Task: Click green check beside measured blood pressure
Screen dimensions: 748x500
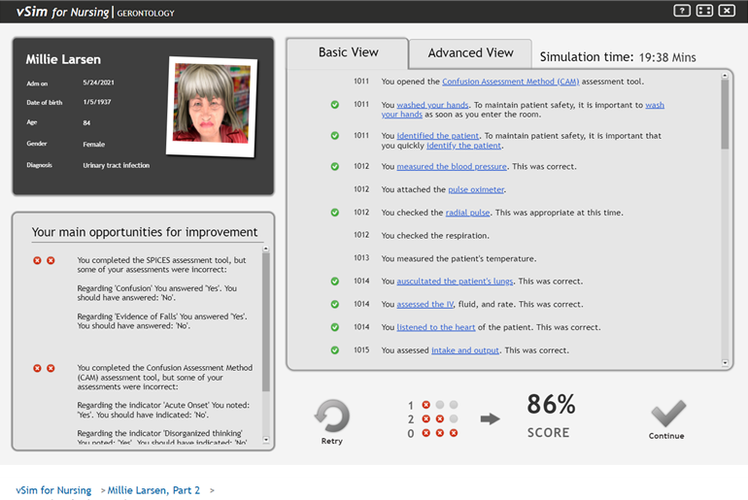Action: click(335, 166)
